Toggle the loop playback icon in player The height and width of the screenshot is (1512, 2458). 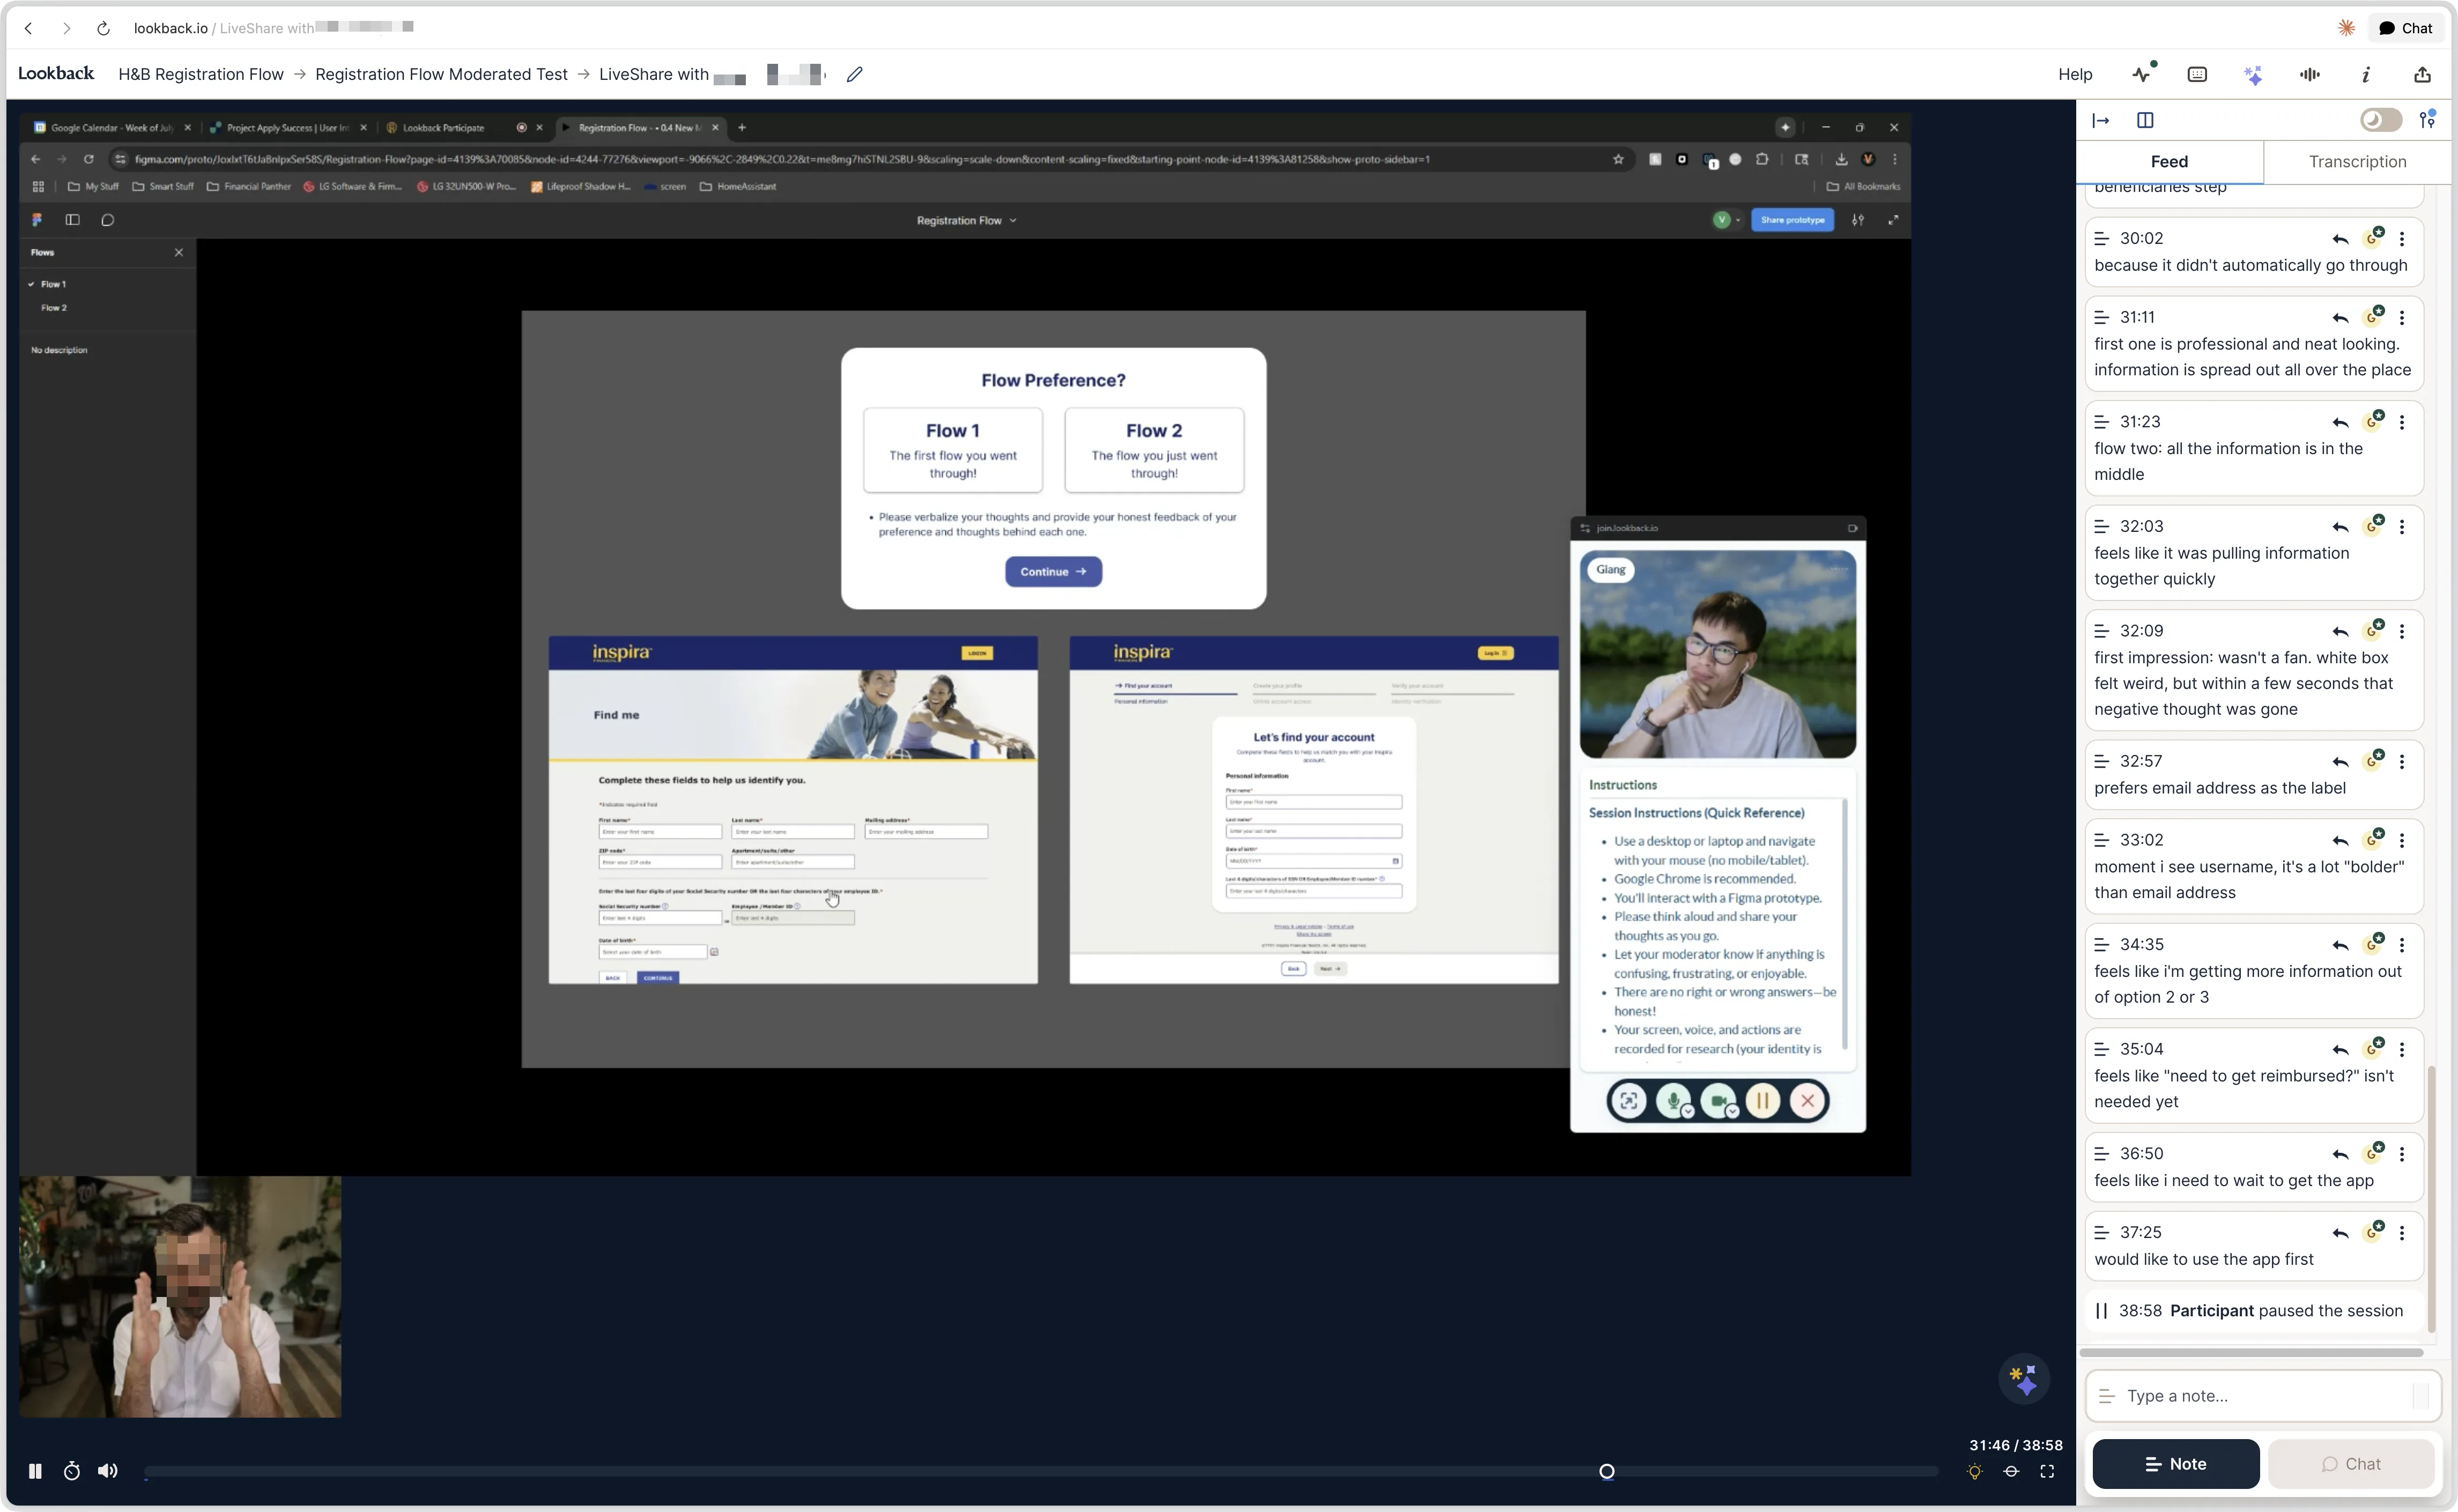2011,1471
